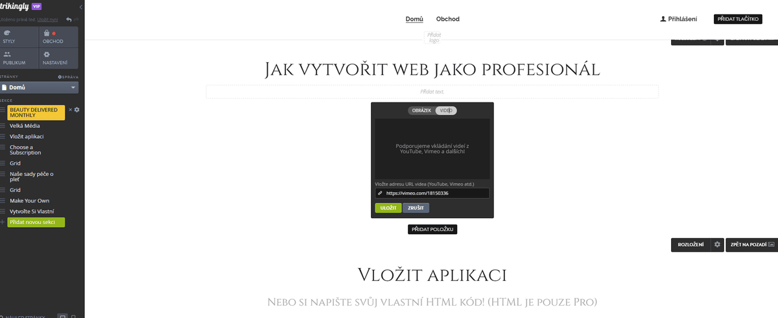Click drag handle beside Vložit aplikaci section
Screen dimensions: 778x318
(3, 137)
